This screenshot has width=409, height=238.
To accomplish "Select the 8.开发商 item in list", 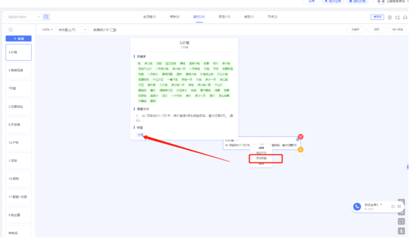I will 18,125.
